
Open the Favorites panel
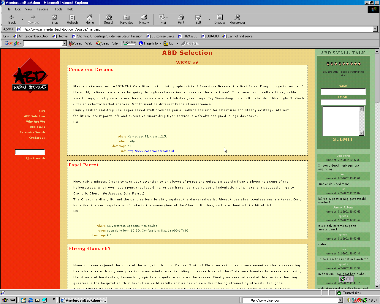click(x=126, y=19)
